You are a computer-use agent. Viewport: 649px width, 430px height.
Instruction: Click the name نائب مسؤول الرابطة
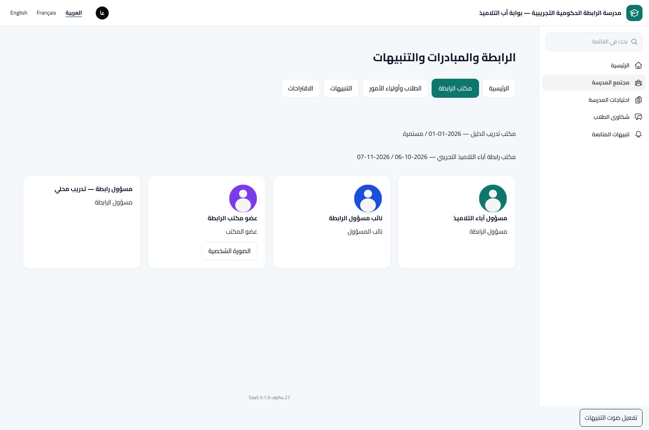[356, 218]
